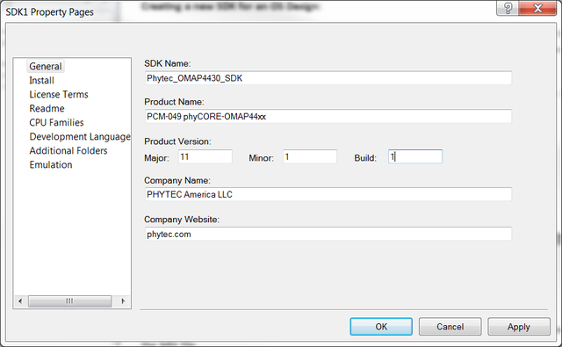Click the "Company Website:" label
The width and height of the screenshot is (562, 347).
182,220
